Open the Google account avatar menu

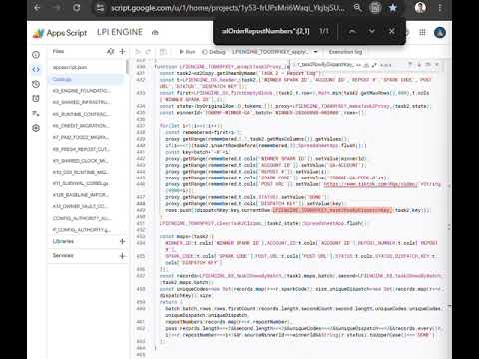pyautogui.click(x=440, y=32)
